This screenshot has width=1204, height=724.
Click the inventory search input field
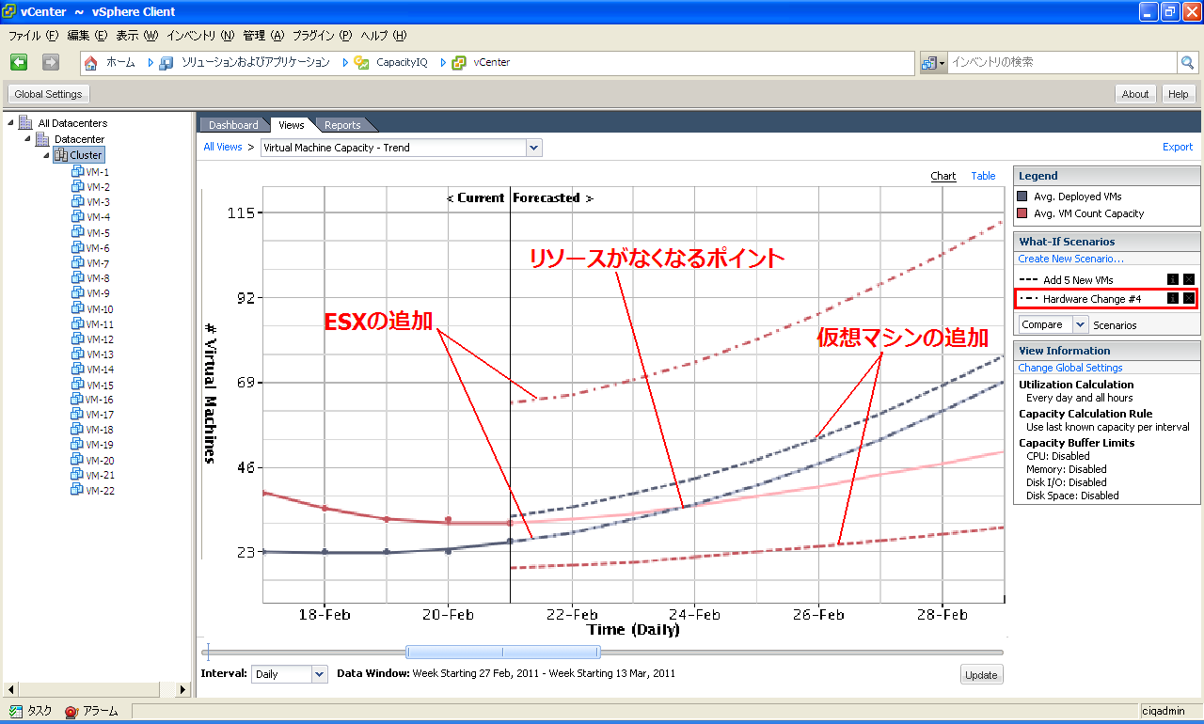[1062, 63]
